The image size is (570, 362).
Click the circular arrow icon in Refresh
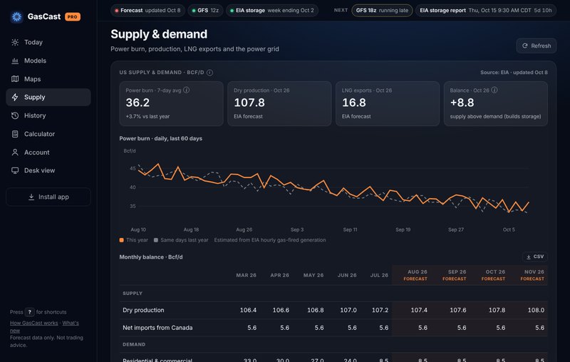tap(525, 46)
